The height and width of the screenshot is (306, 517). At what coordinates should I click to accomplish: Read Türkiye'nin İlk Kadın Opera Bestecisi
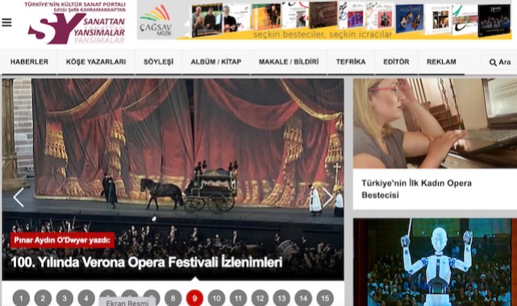(416, 189)
